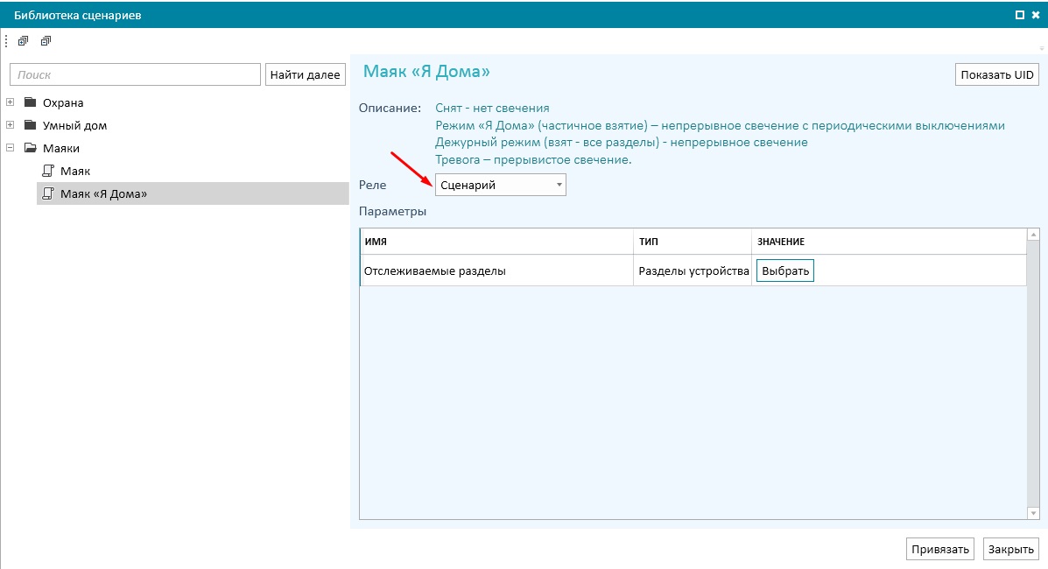Click the parameters table scroll up arrow
This screenshot has height=569, width=1048.
[x=1033, y=235]
